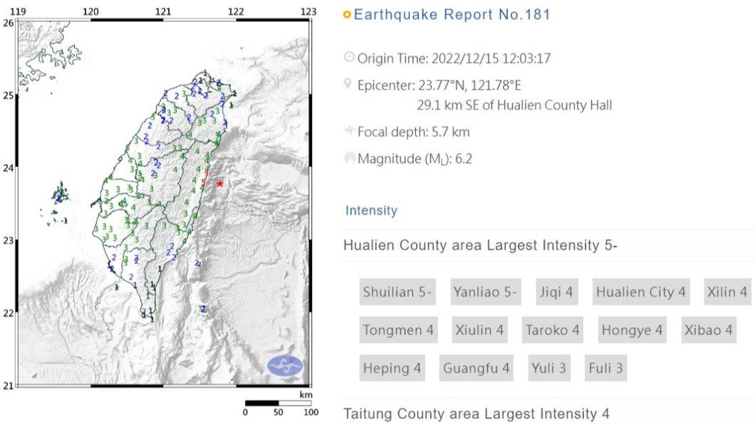The height and width of the screenshot is (424, 755).
Task: Open the Earthquake Report No.181 title
Action: point(452,15)
